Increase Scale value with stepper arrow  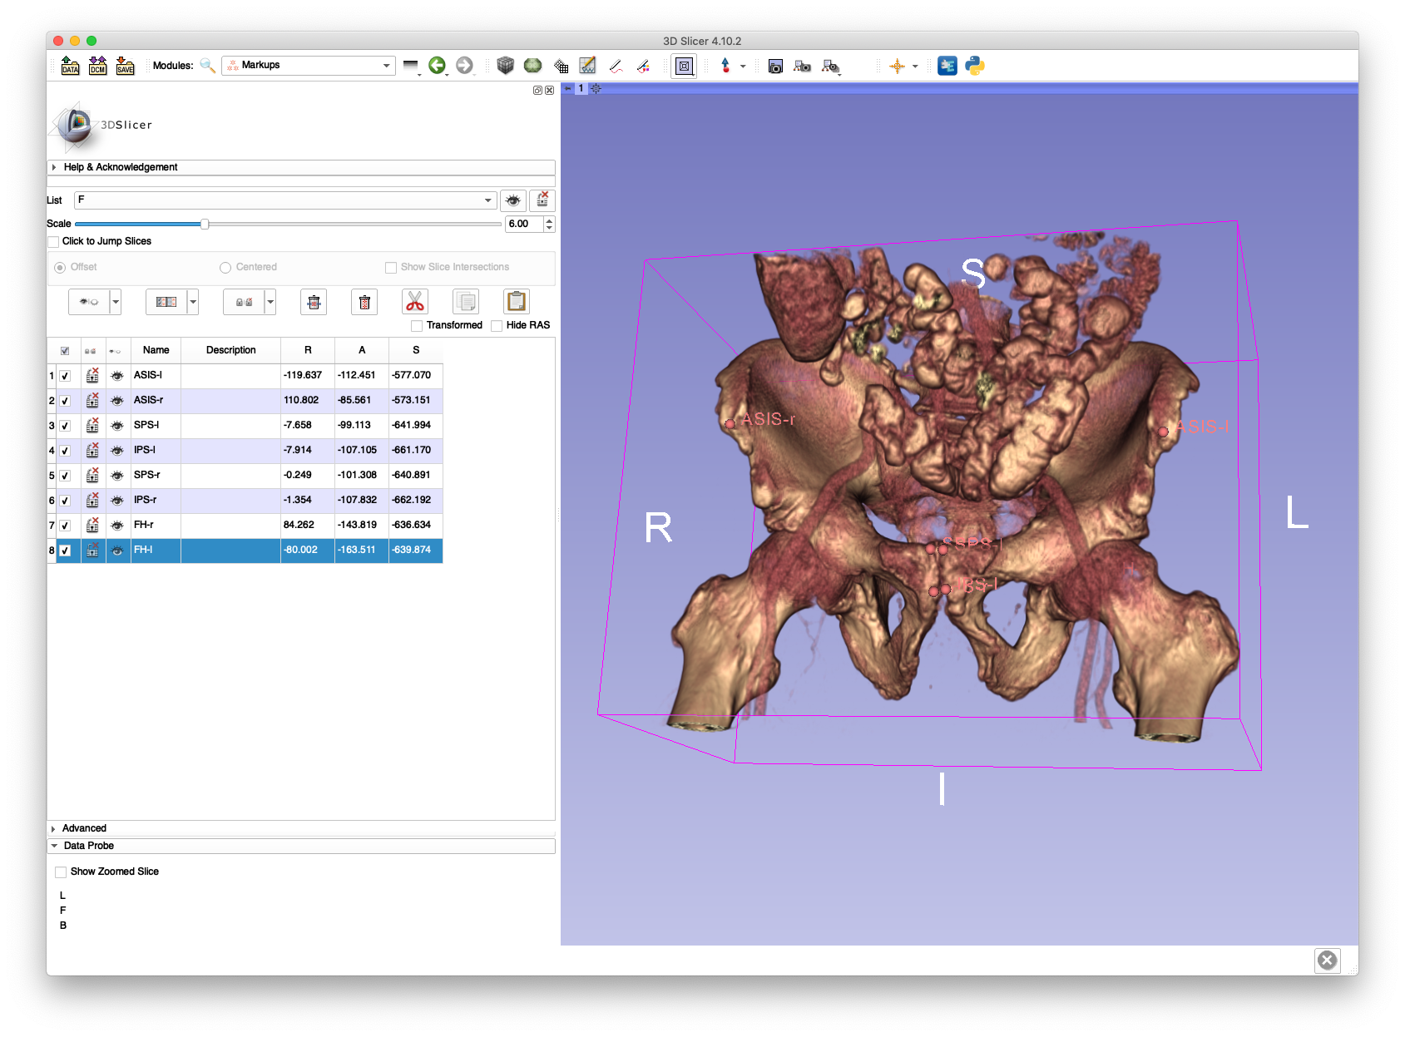tap(549, 220)
